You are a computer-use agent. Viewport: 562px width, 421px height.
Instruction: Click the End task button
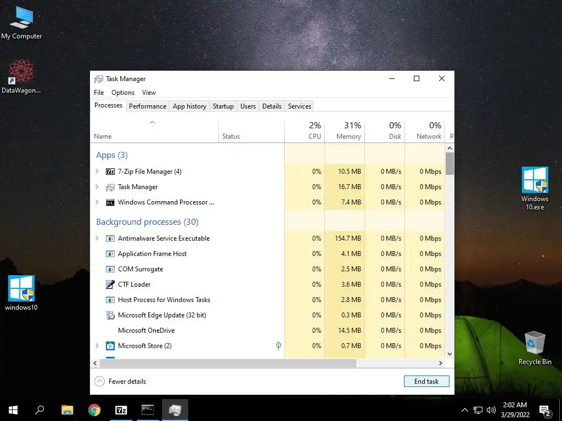point(426,382)
